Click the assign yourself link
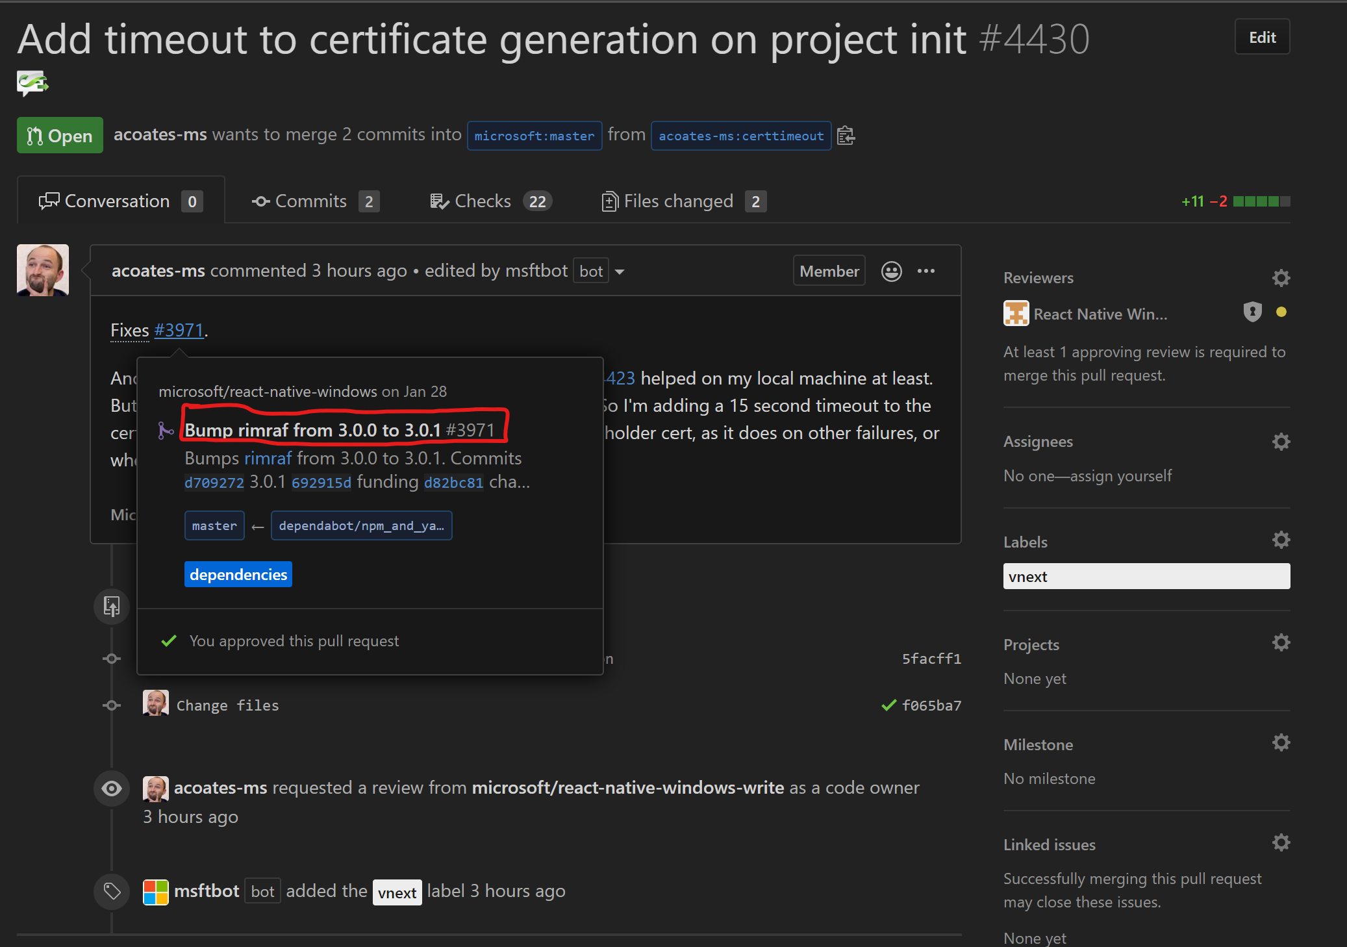 click(x=1120, y=476)
